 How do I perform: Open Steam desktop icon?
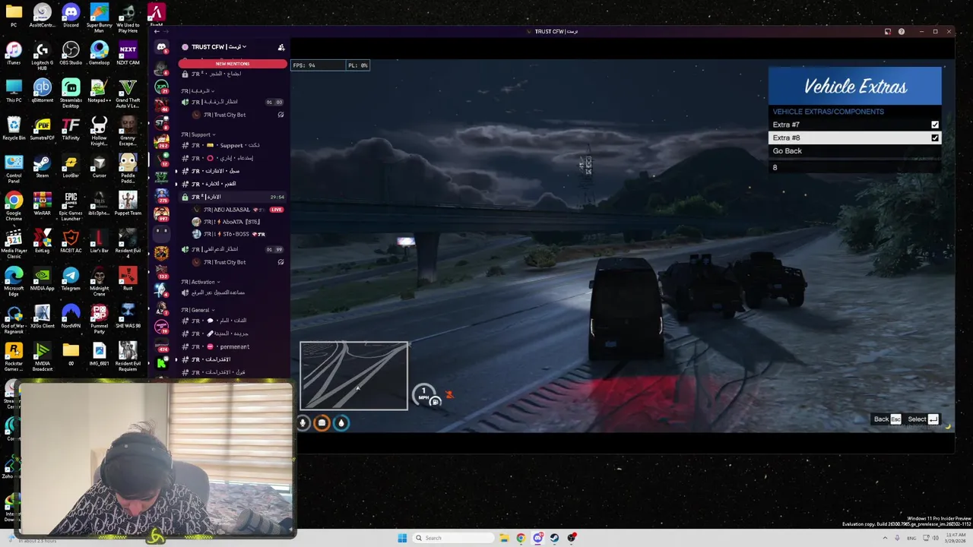point(42,166)
